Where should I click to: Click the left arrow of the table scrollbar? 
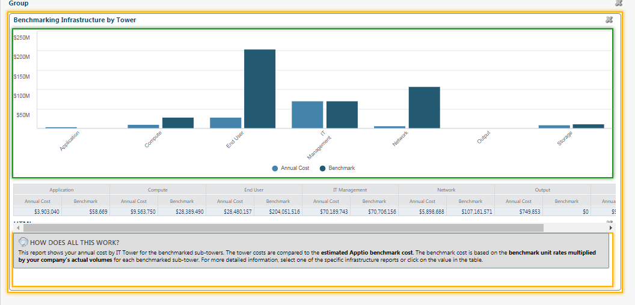click(18, 228)
